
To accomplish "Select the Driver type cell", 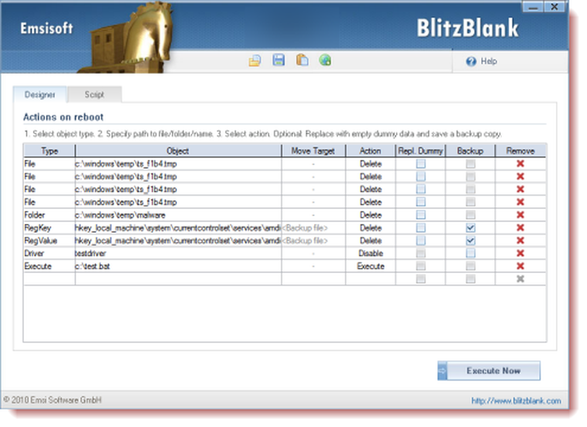I will 49,253.
